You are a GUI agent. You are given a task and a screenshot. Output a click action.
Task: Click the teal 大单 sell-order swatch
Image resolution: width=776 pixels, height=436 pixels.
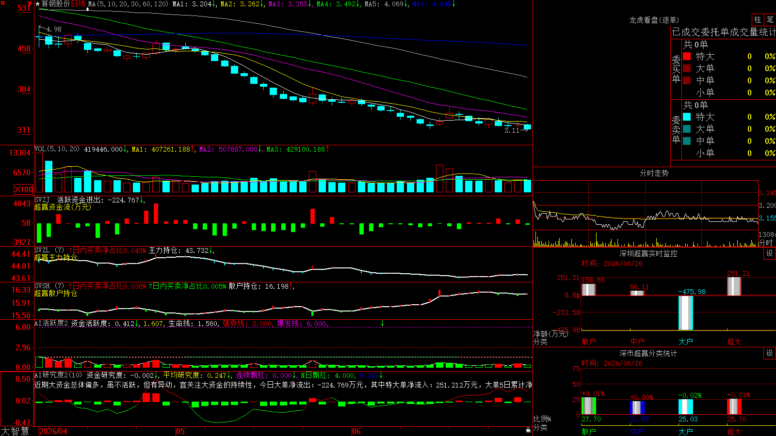coord(687,129)
